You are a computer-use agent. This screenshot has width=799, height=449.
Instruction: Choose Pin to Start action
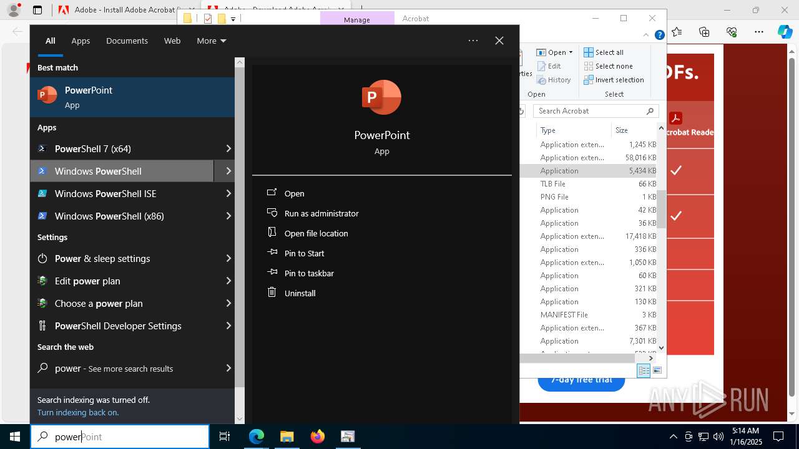coord(304,253)
